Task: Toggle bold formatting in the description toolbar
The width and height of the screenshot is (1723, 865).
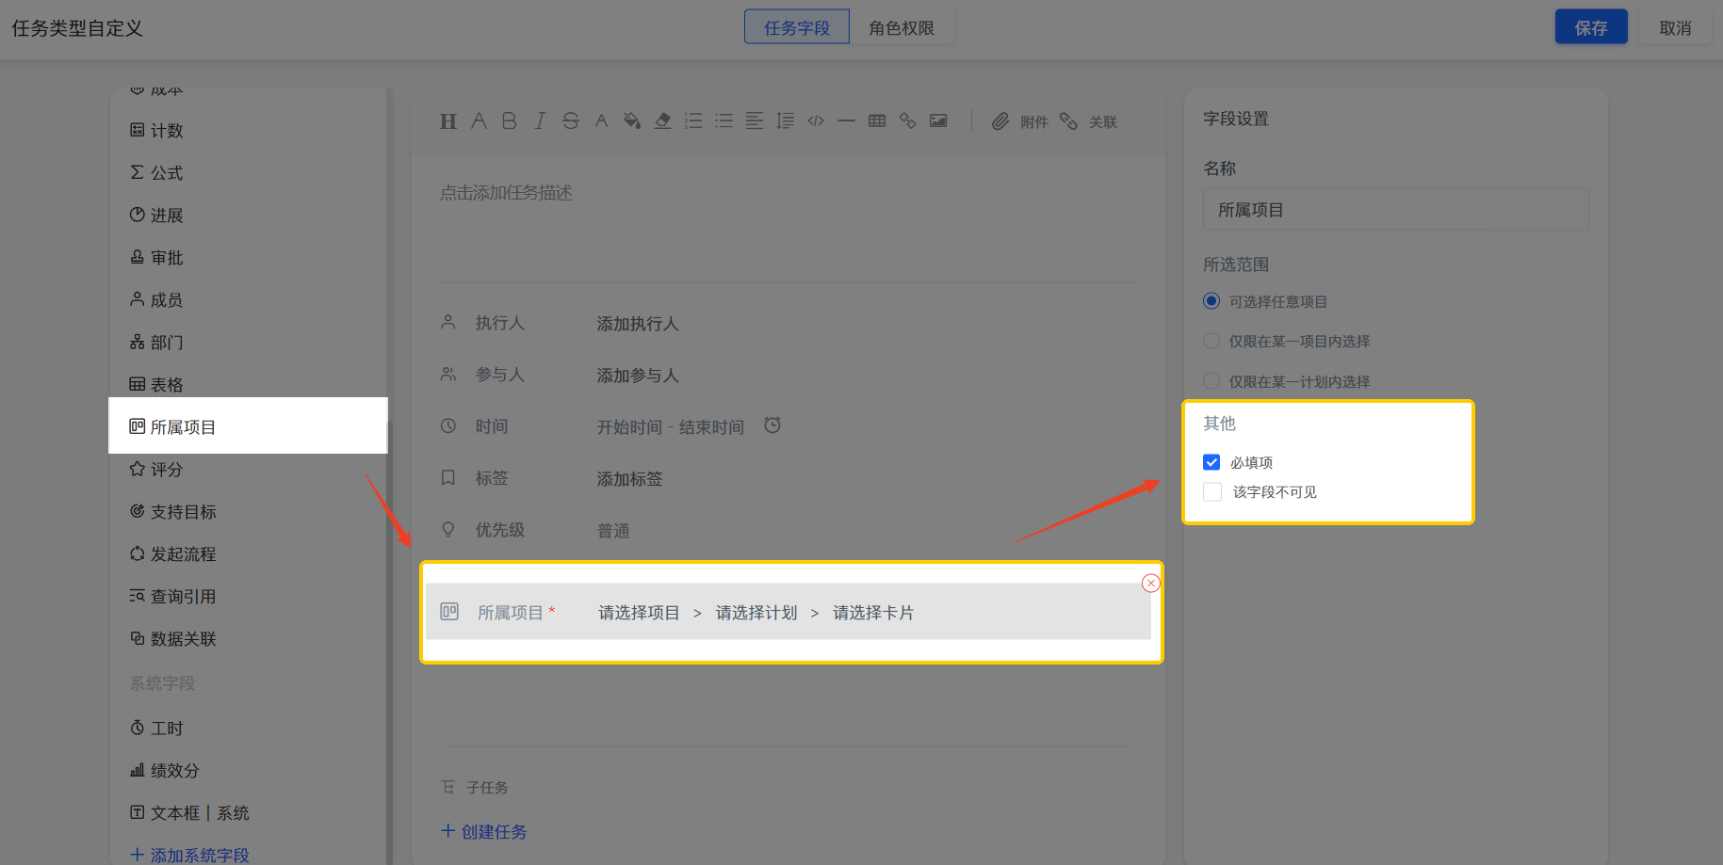Action: 509,120
